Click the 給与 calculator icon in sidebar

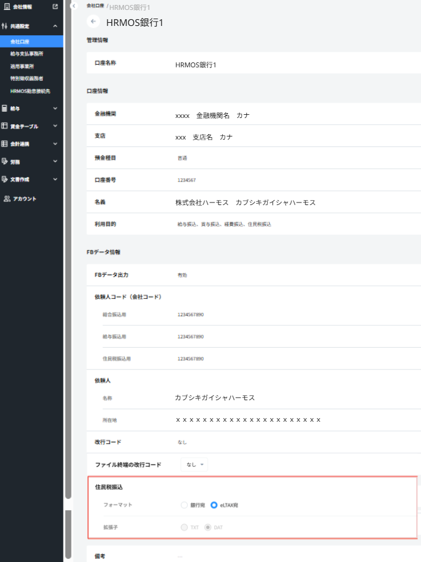click(x=5, y=108)
